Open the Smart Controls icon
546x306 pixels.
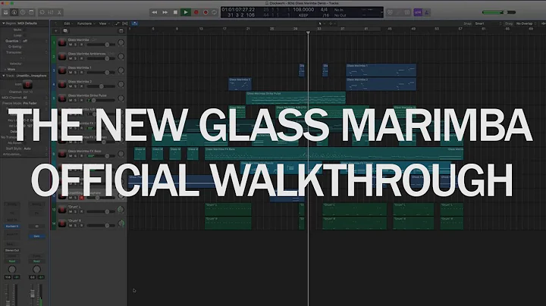coord(42,12)
